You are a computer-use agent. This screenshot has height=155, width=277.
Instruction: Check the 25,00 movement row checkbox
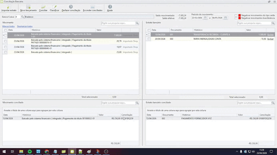(x=6, y=52)
